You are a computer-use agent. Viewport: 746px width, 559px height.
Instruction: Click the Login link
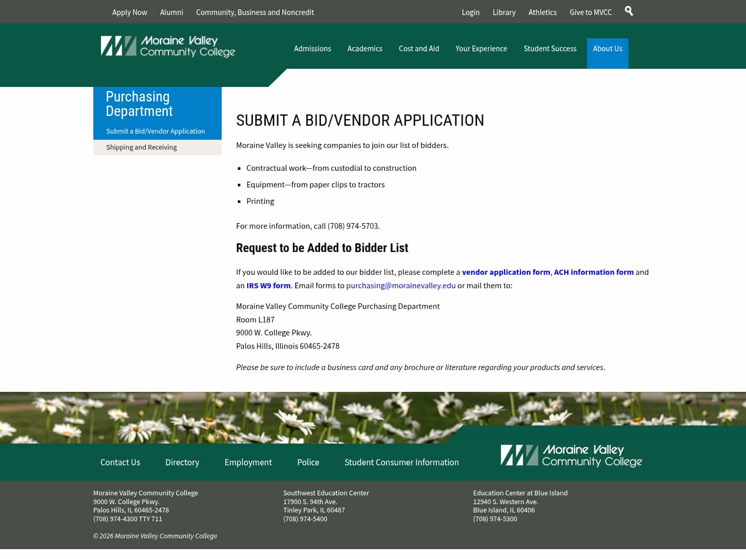tap(470, 12)
